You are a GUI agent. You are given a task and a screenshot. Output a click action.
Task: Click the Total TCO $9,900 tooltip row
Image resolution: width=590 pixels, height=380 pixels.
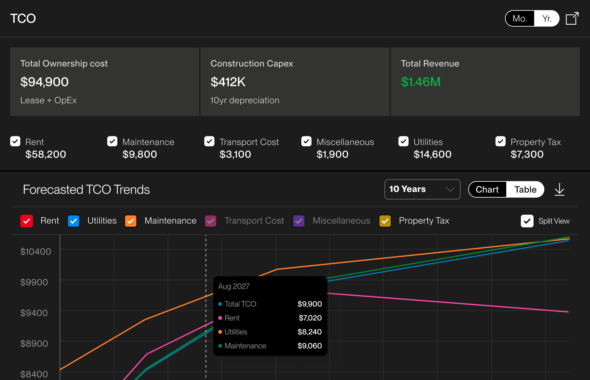(270, 304)
